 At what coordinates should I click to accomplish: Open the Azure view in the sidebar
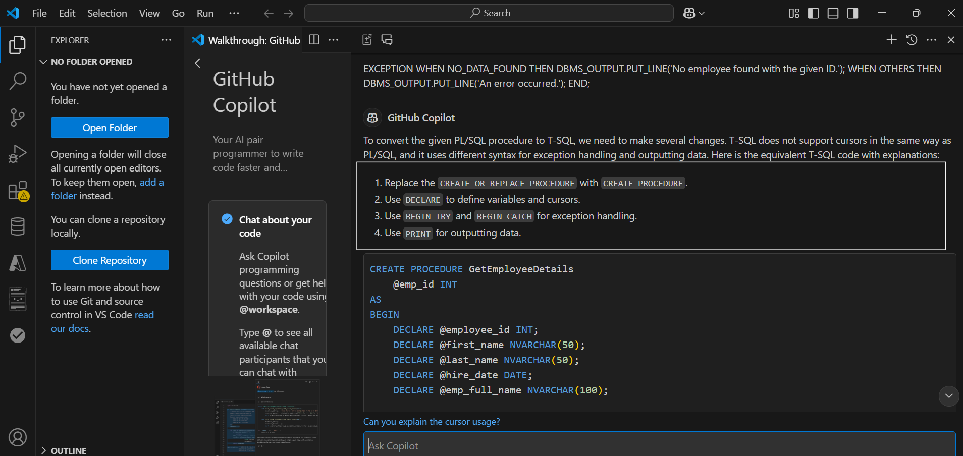18,262
